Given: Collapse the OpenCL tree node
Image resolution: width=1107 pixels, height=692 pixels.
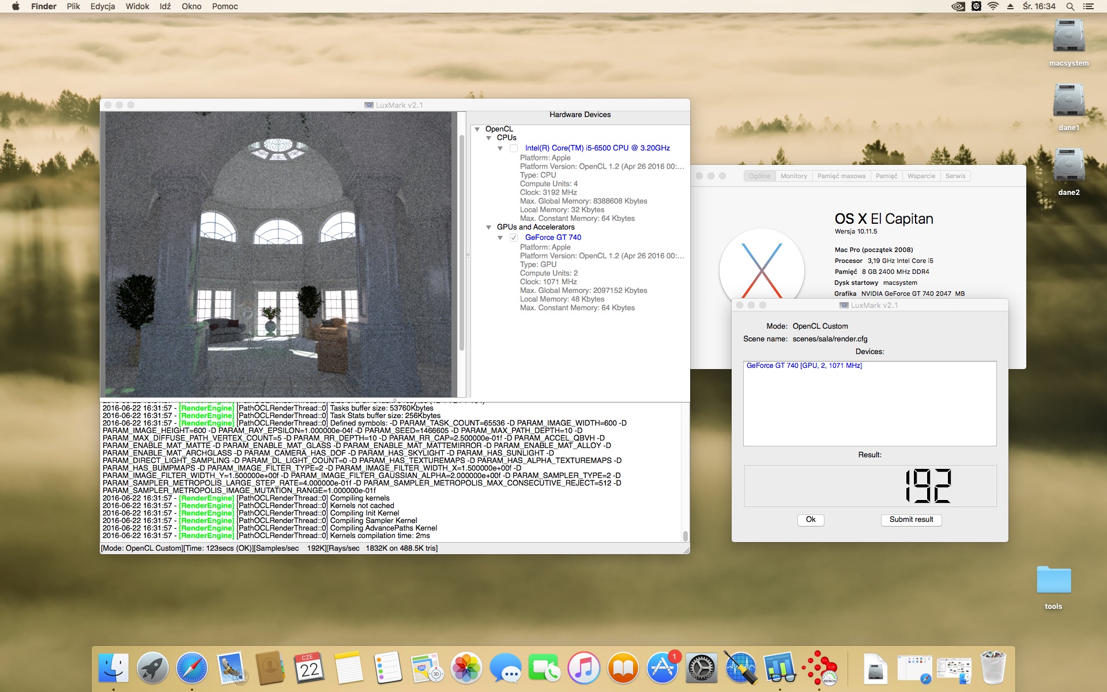Looking at the screenshot, I should click(x=477, y=129).
